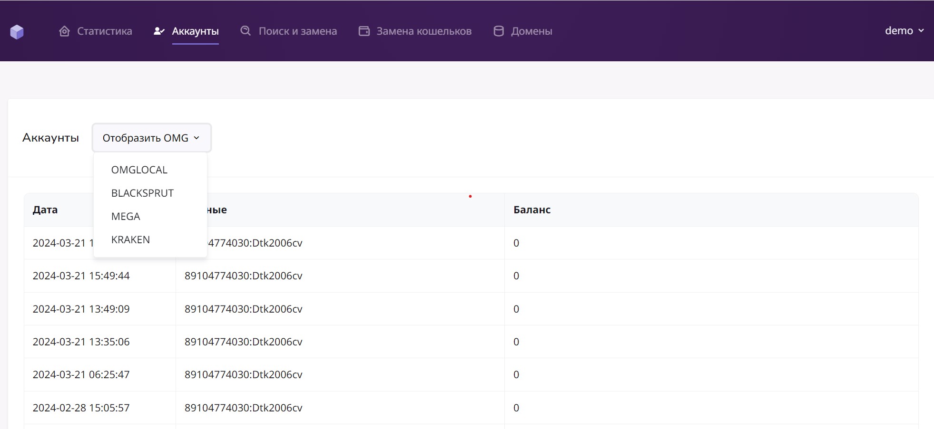Screen dimensions: 934x429
Task: Select the date cell 2024-03-21 15:49:44
Action: tap(81, 276)
